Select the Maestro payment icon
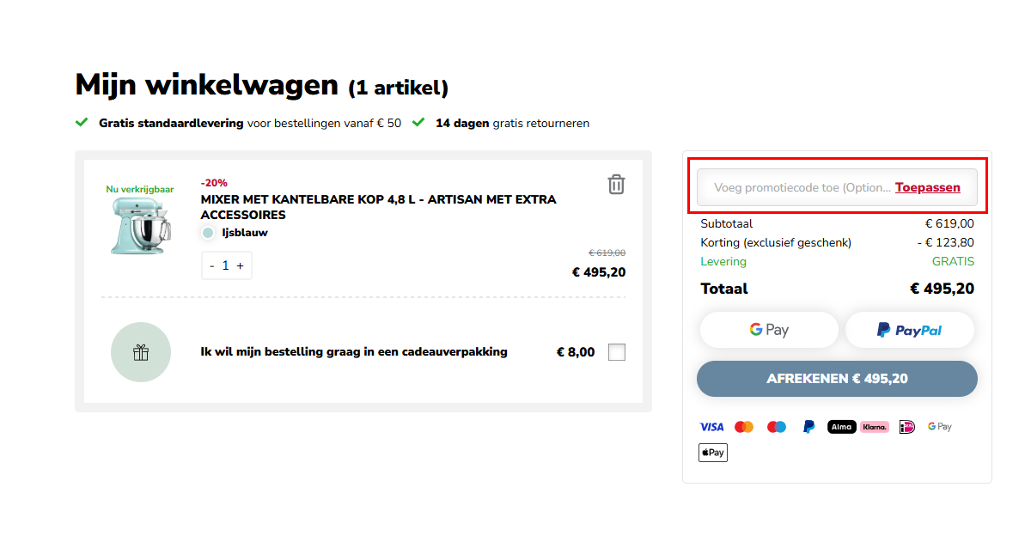 (776, 426)
